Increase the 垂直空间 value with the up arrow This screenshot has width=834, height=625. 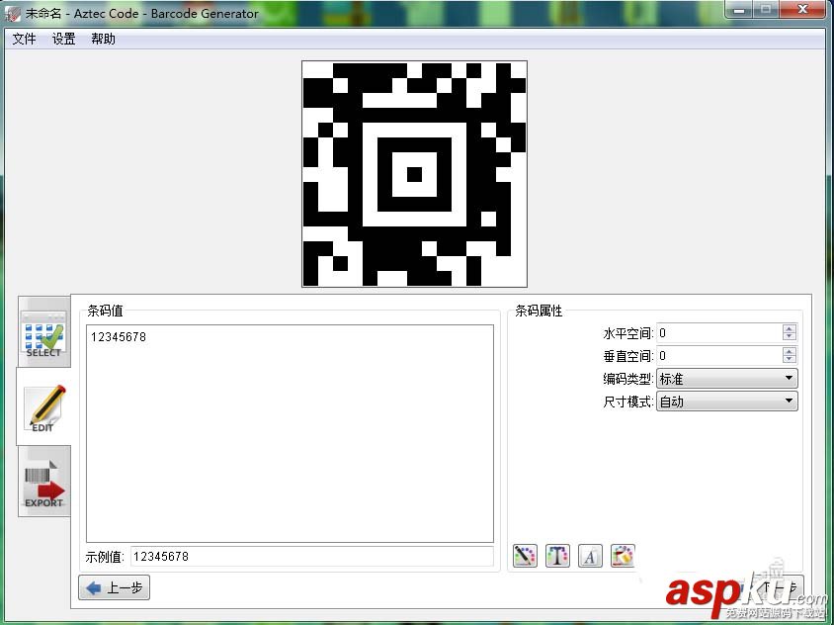tap(790, 351)
